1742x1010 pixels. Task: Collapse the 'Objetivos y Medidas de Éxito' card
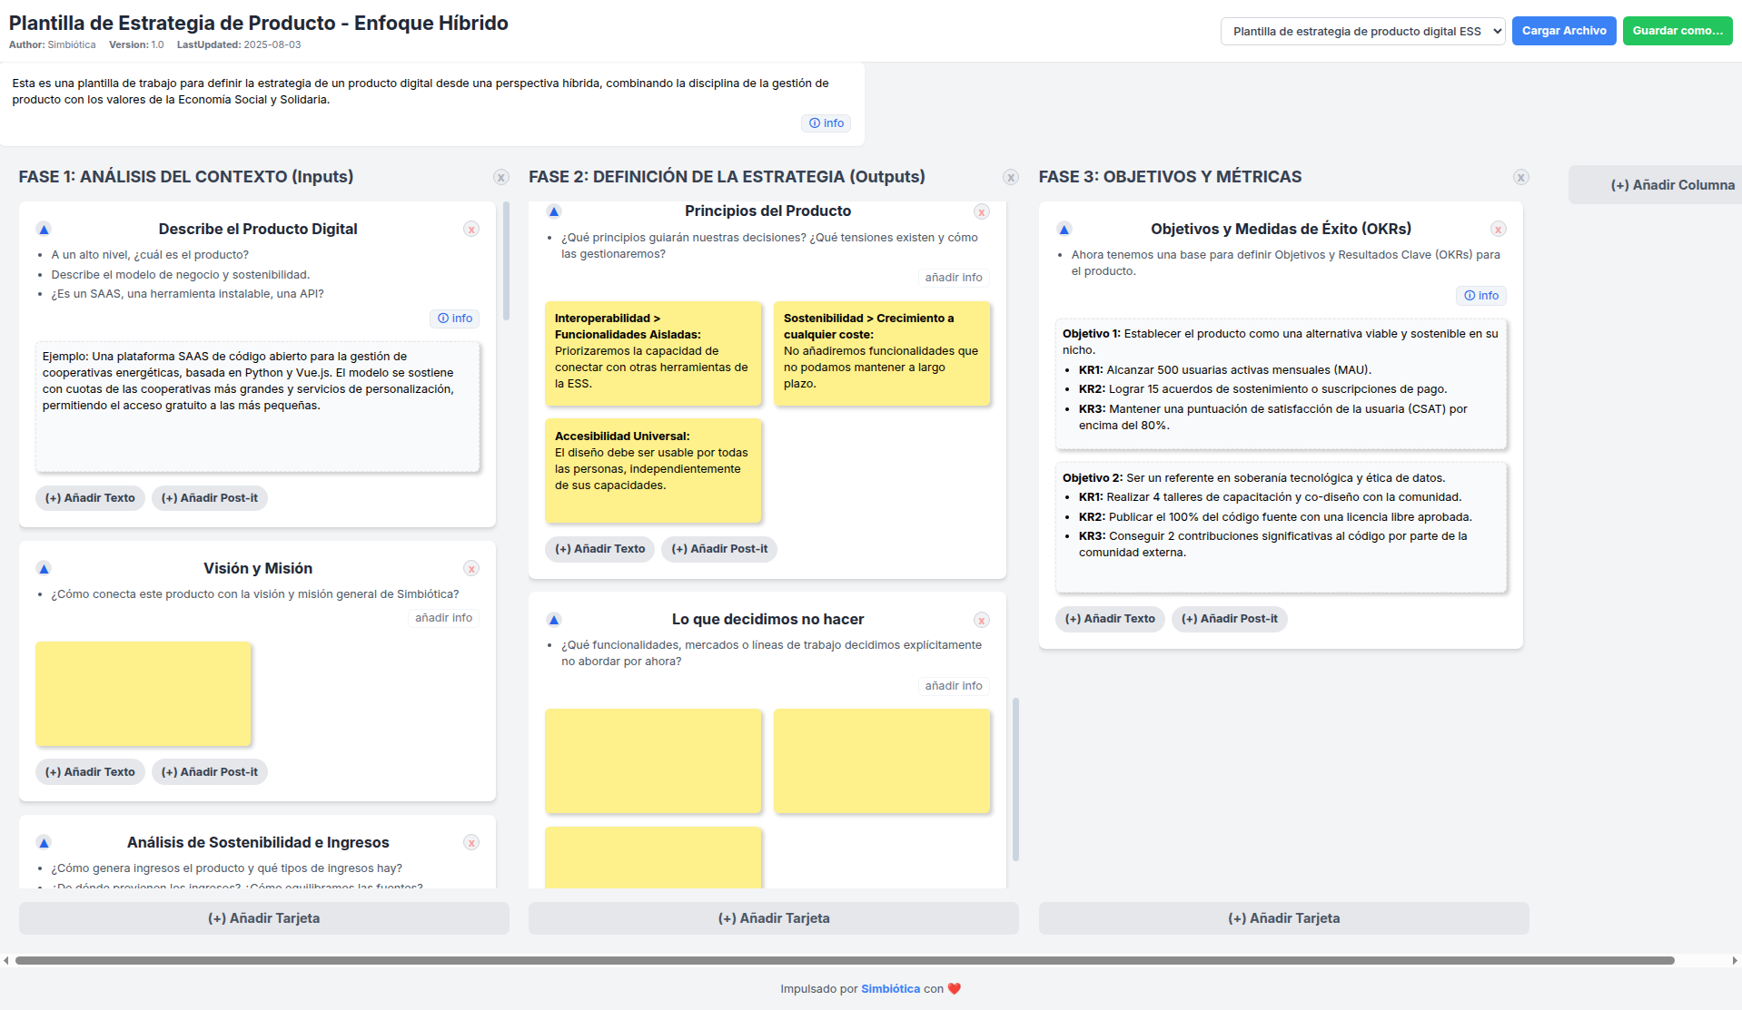click(x=1064, y=229)
